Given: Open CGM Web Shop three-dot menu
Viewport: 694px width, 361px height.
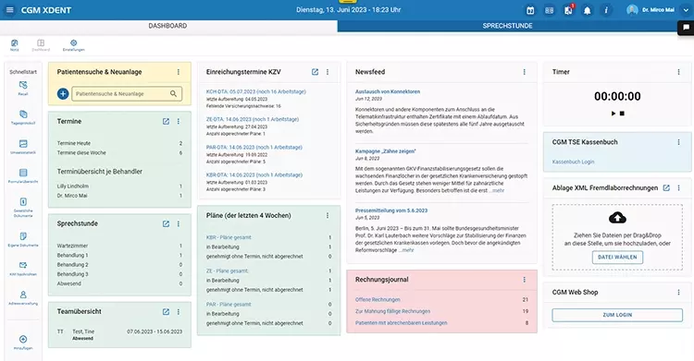Looking at the screenshot, I should coord(679,292).
